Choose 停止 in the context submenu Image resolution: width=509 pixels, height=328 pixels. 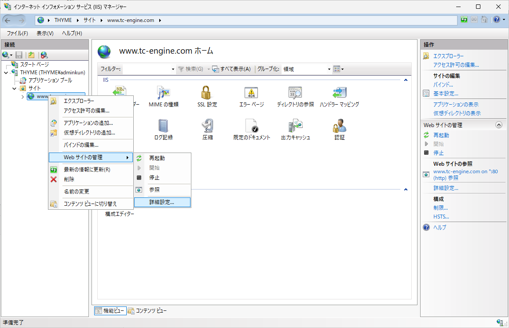(x=162, y=178)
